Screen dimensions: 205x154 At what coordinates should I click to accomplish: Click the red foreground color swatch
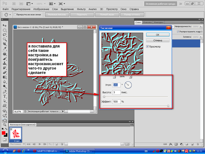4,133
